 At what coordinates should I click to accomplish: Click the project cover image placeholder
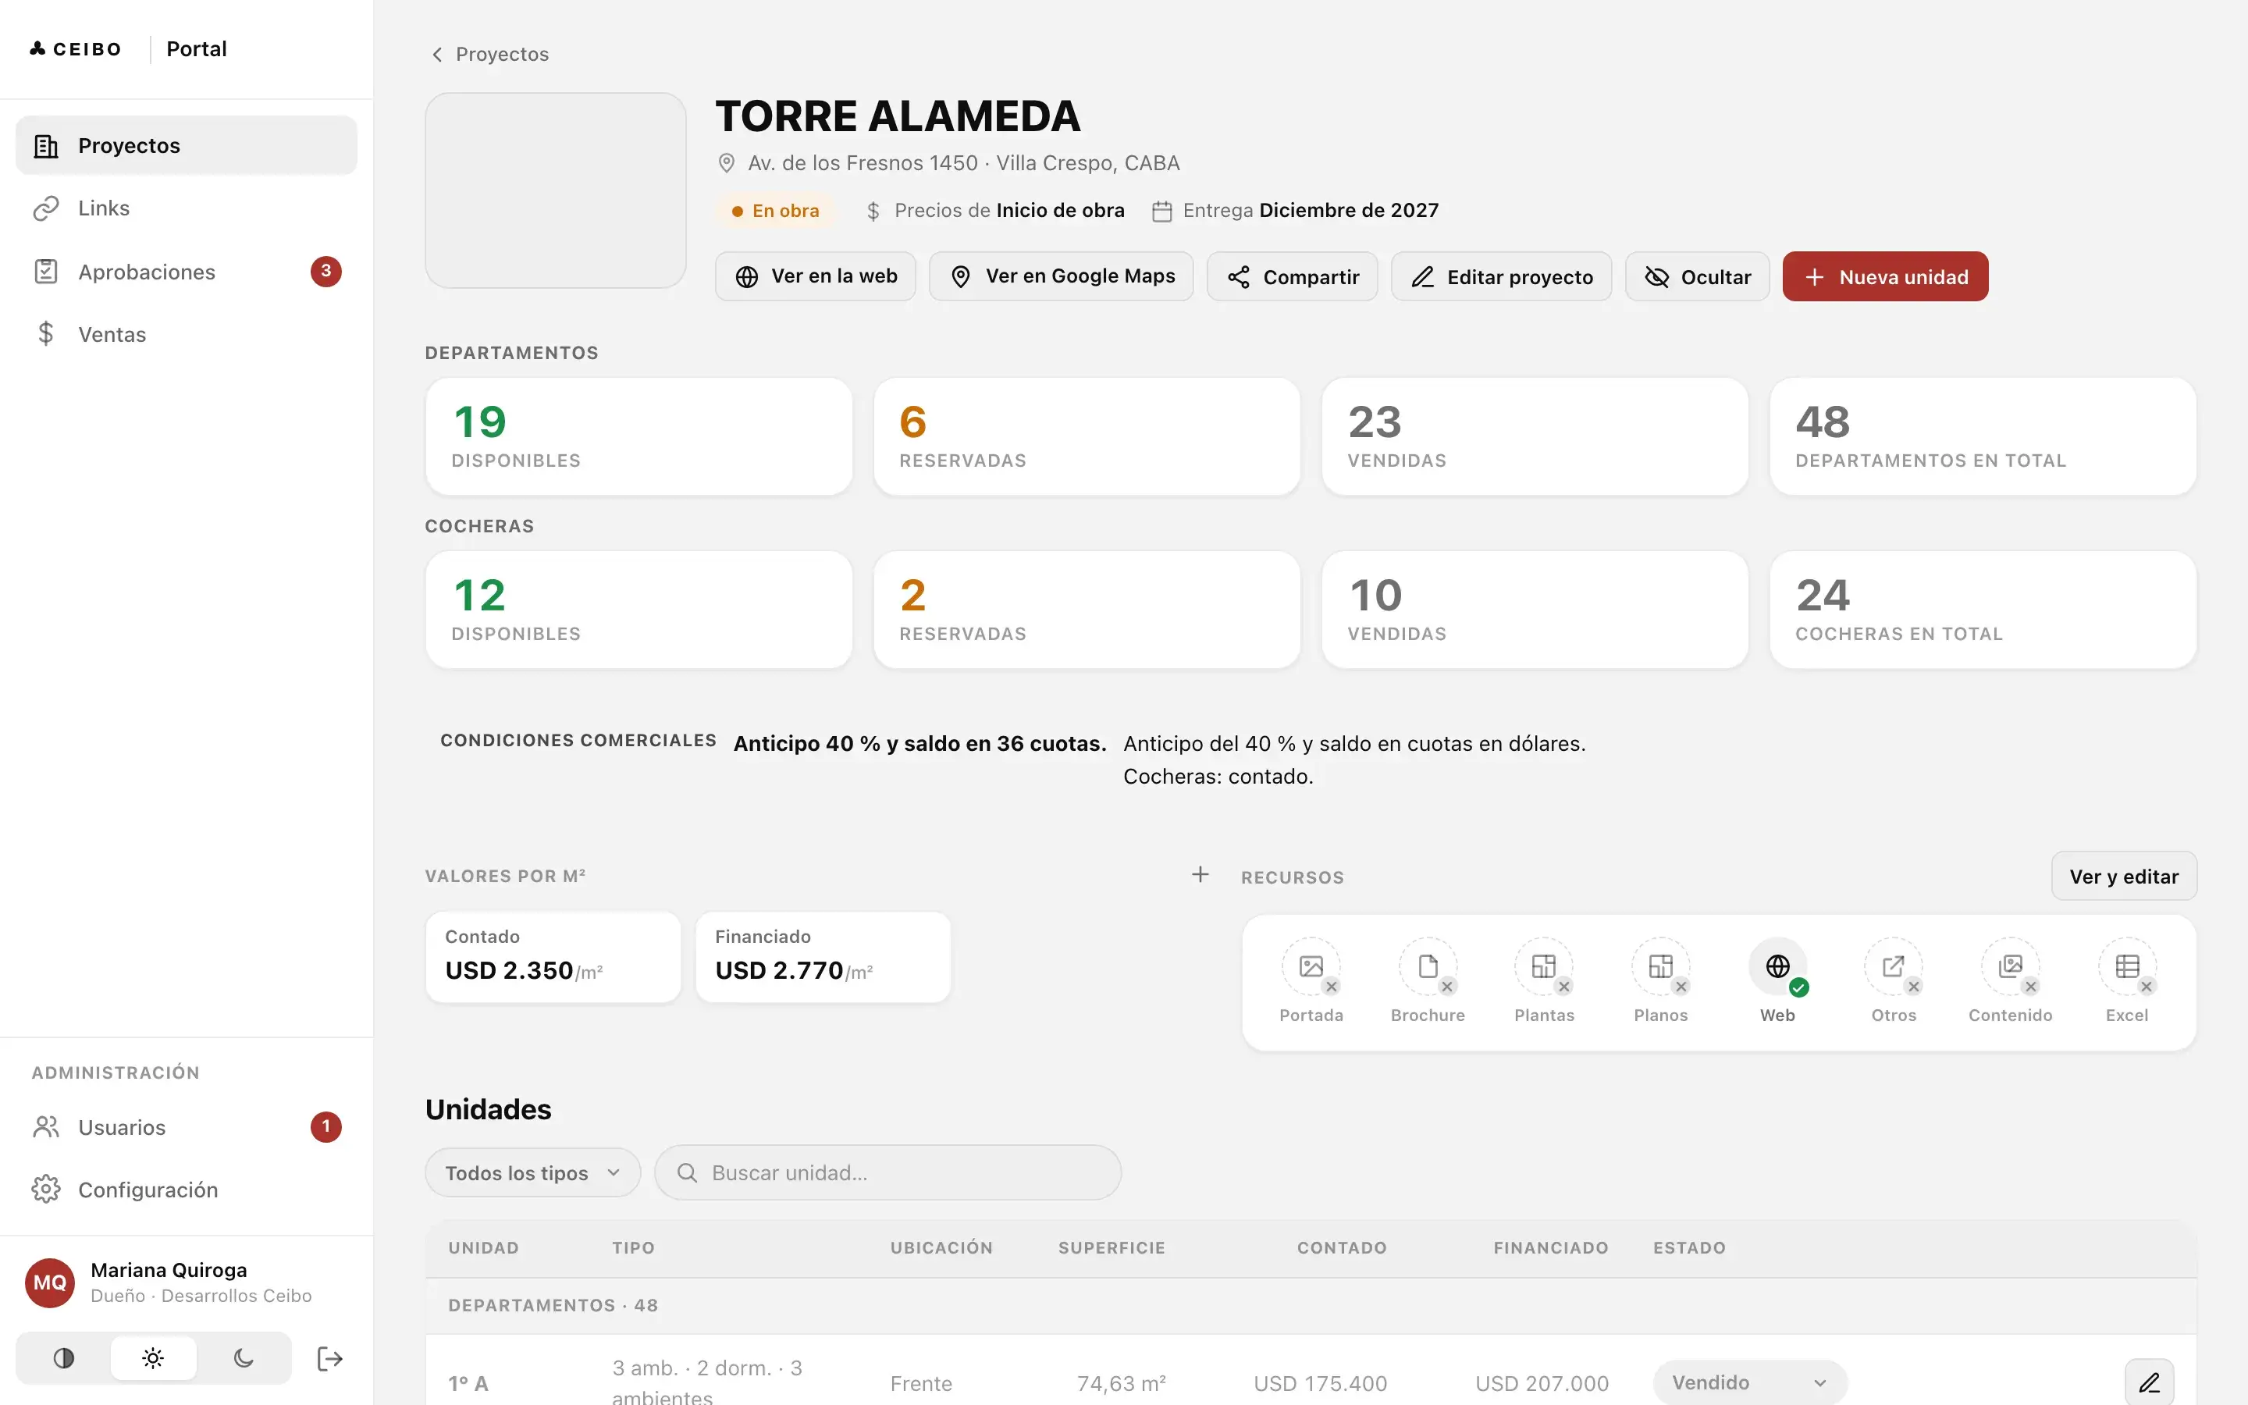coord(556,190)
